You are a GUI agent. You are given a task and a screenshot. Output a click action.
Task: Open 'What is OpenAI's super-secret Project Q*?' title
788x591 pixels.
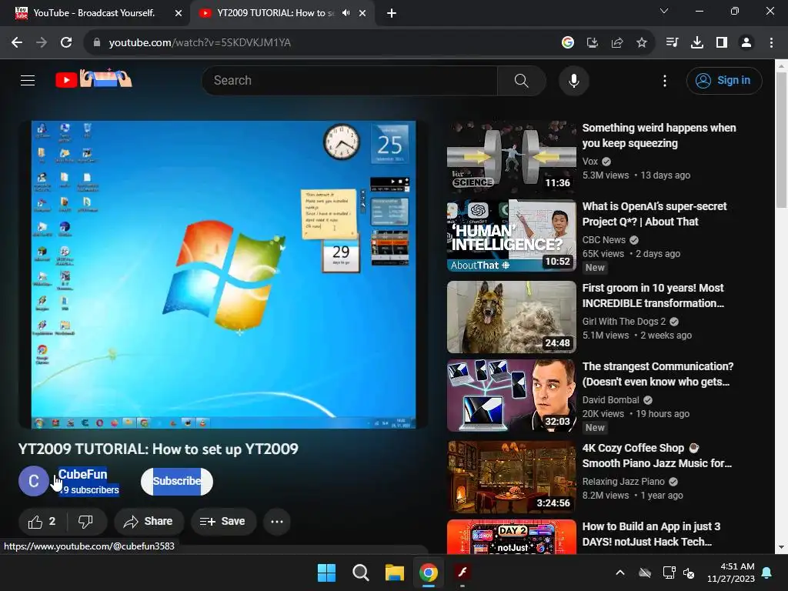pos(654,214)
